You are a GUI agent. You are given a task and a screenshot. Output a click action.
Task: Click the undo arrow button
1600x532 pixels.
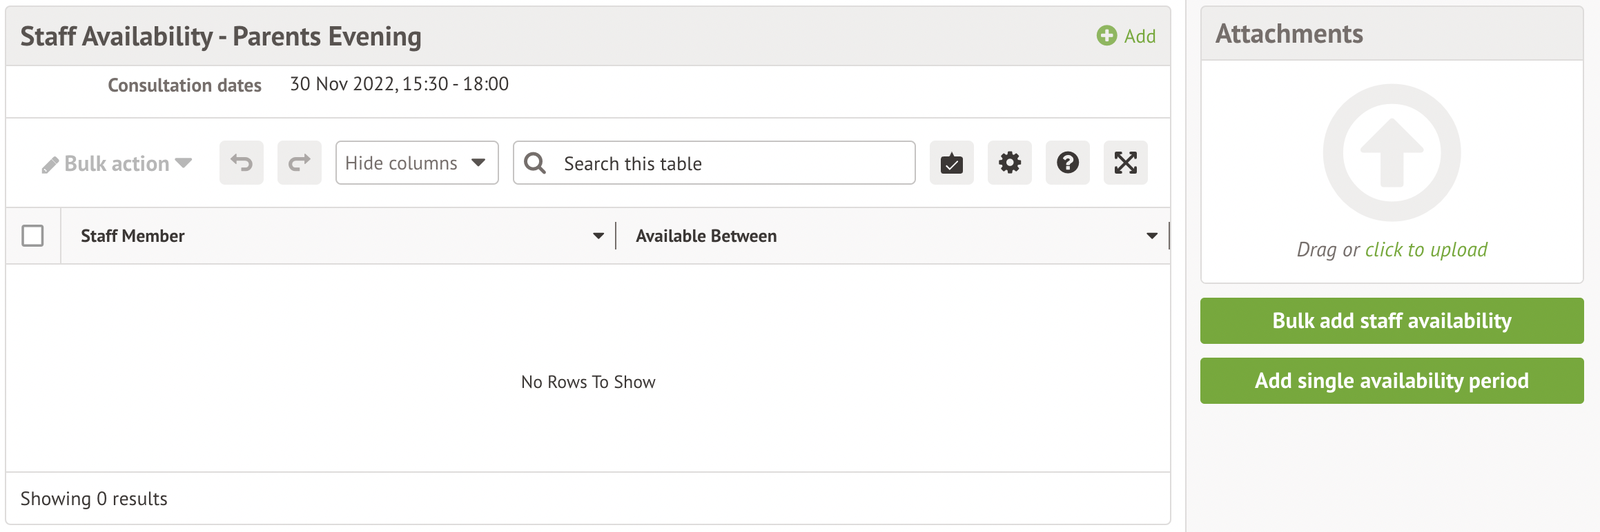(x=242, y=163)
